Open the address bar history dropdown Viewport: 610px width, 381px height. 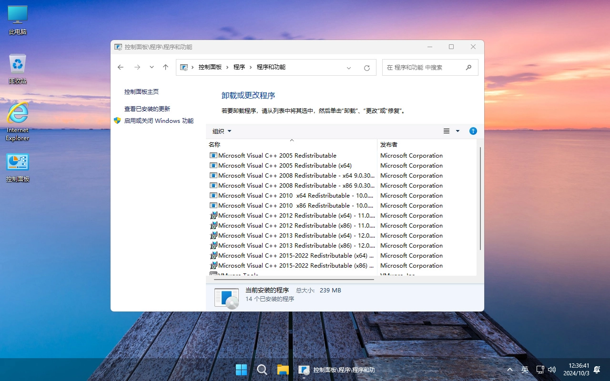tap(349, 67)
